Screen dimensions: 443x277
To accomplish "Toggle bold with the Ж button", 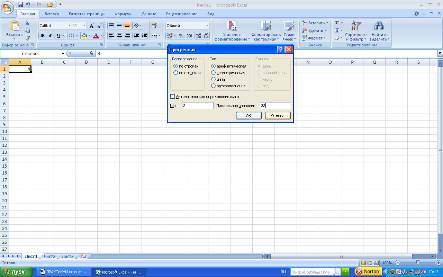I will click(x=43, y=35).
